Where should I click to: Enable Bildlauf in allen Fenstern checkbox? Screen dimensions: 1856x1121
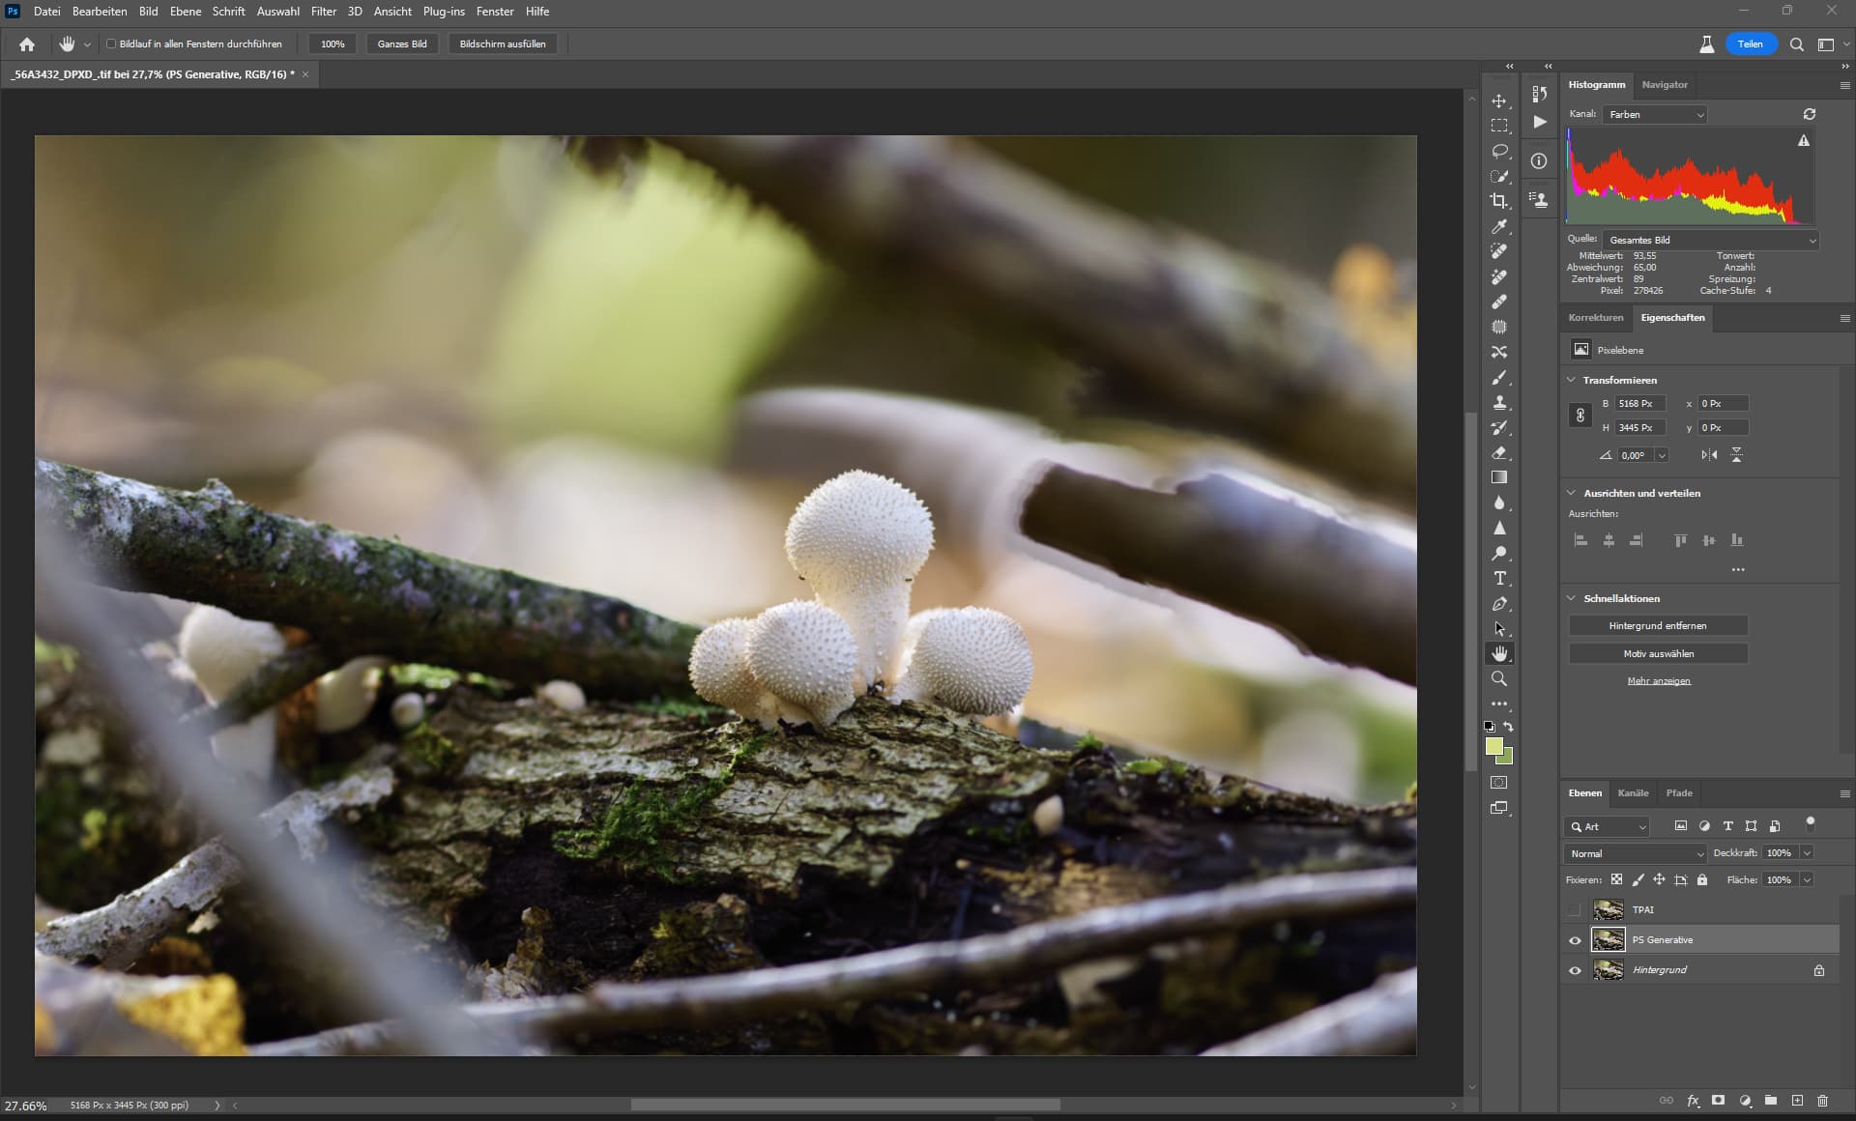pos(111,43)
